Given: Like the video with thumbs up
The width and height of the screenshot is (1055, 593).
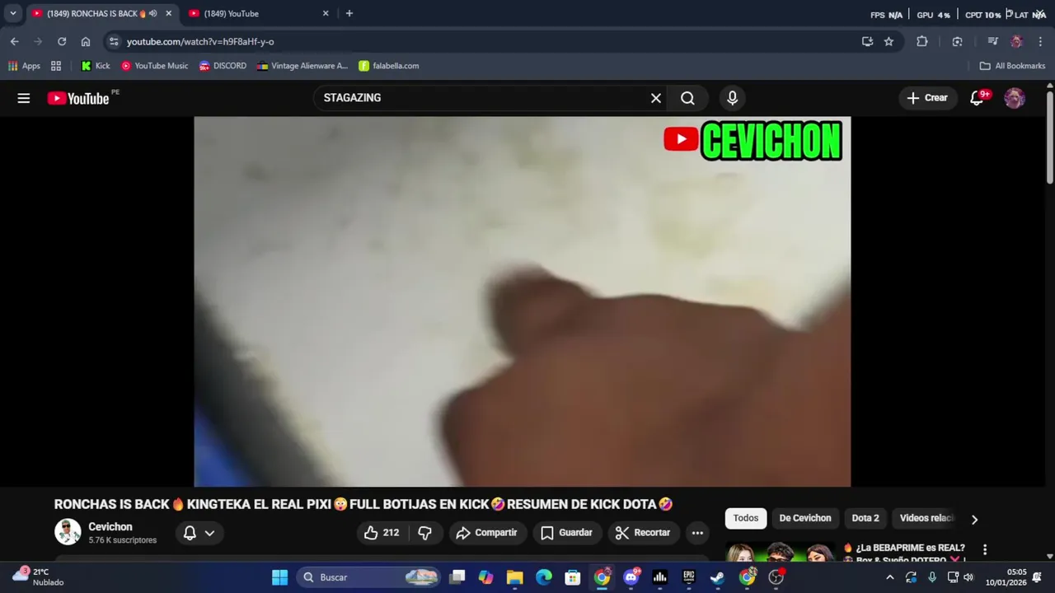Looking at the screenshot, I should click(x=382, y=533).
